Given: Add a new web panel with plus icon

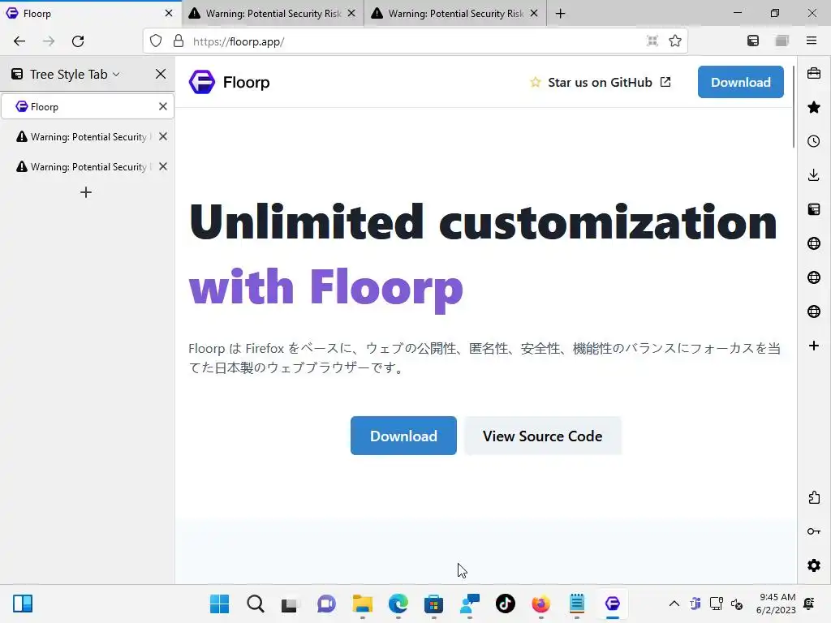Looking at the screenshot, I should click(814, 346).
